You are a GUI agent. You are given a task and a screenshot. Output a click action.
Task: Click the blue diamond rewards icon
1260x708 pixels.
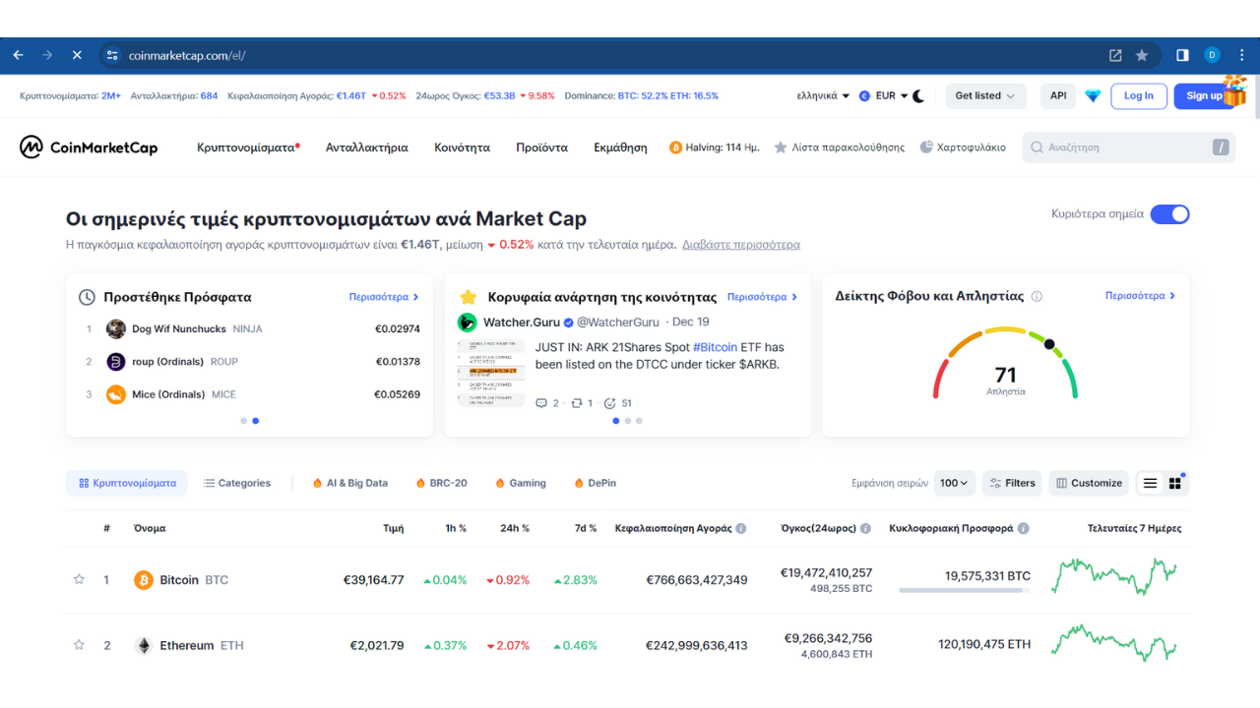1093,95
